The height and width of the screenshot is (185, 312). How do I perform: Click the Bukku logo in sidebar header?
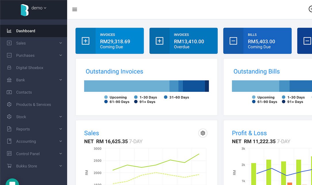(25, 10)
